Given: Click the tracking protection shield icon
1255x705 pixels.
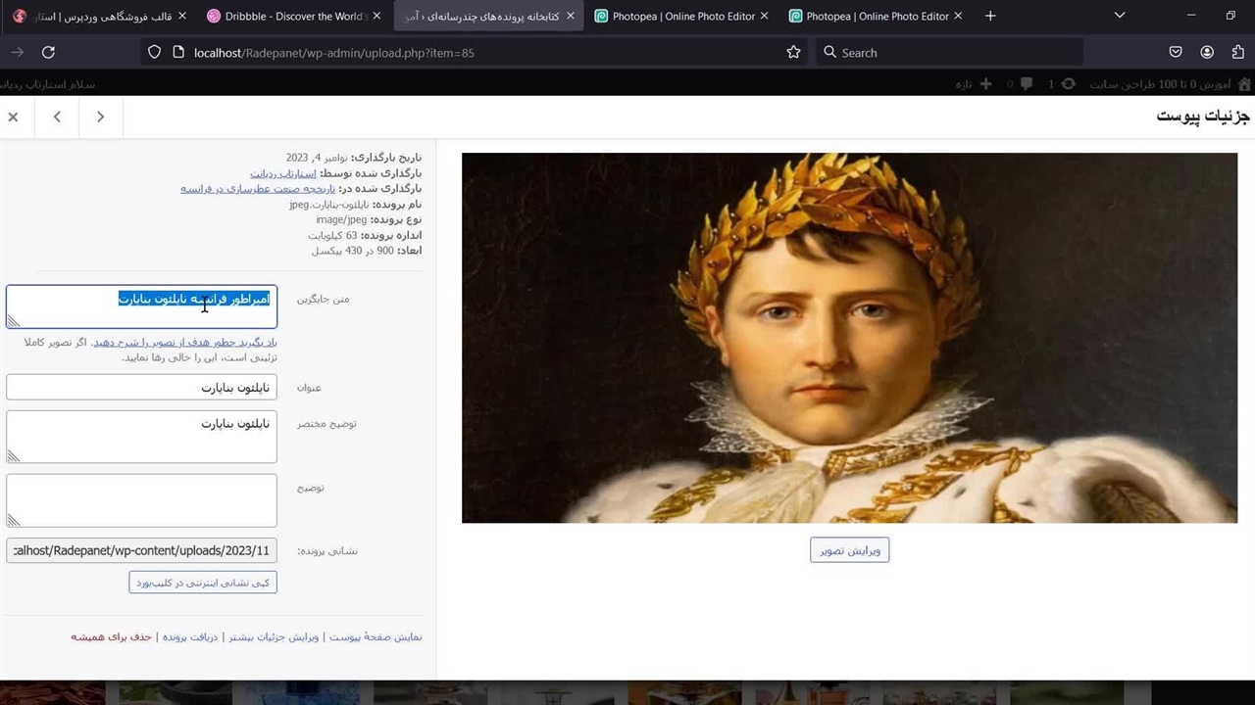Looking at the screenshot, I should click(x=154, y=52).
